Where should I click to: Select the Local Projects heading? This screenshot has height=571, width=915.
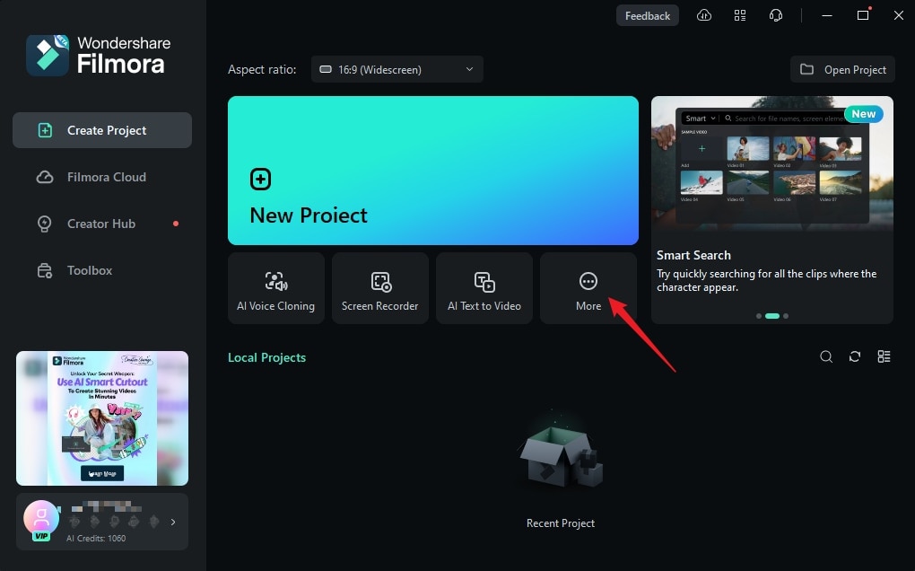coord(266,357)
